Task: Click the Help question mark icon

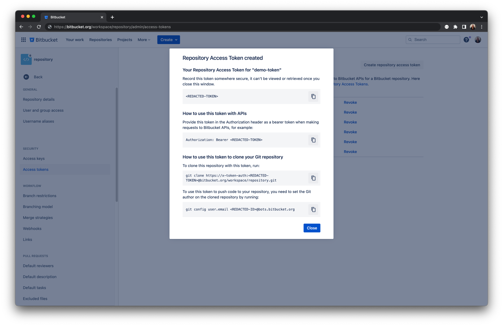Action: click(x=466, y=40)
